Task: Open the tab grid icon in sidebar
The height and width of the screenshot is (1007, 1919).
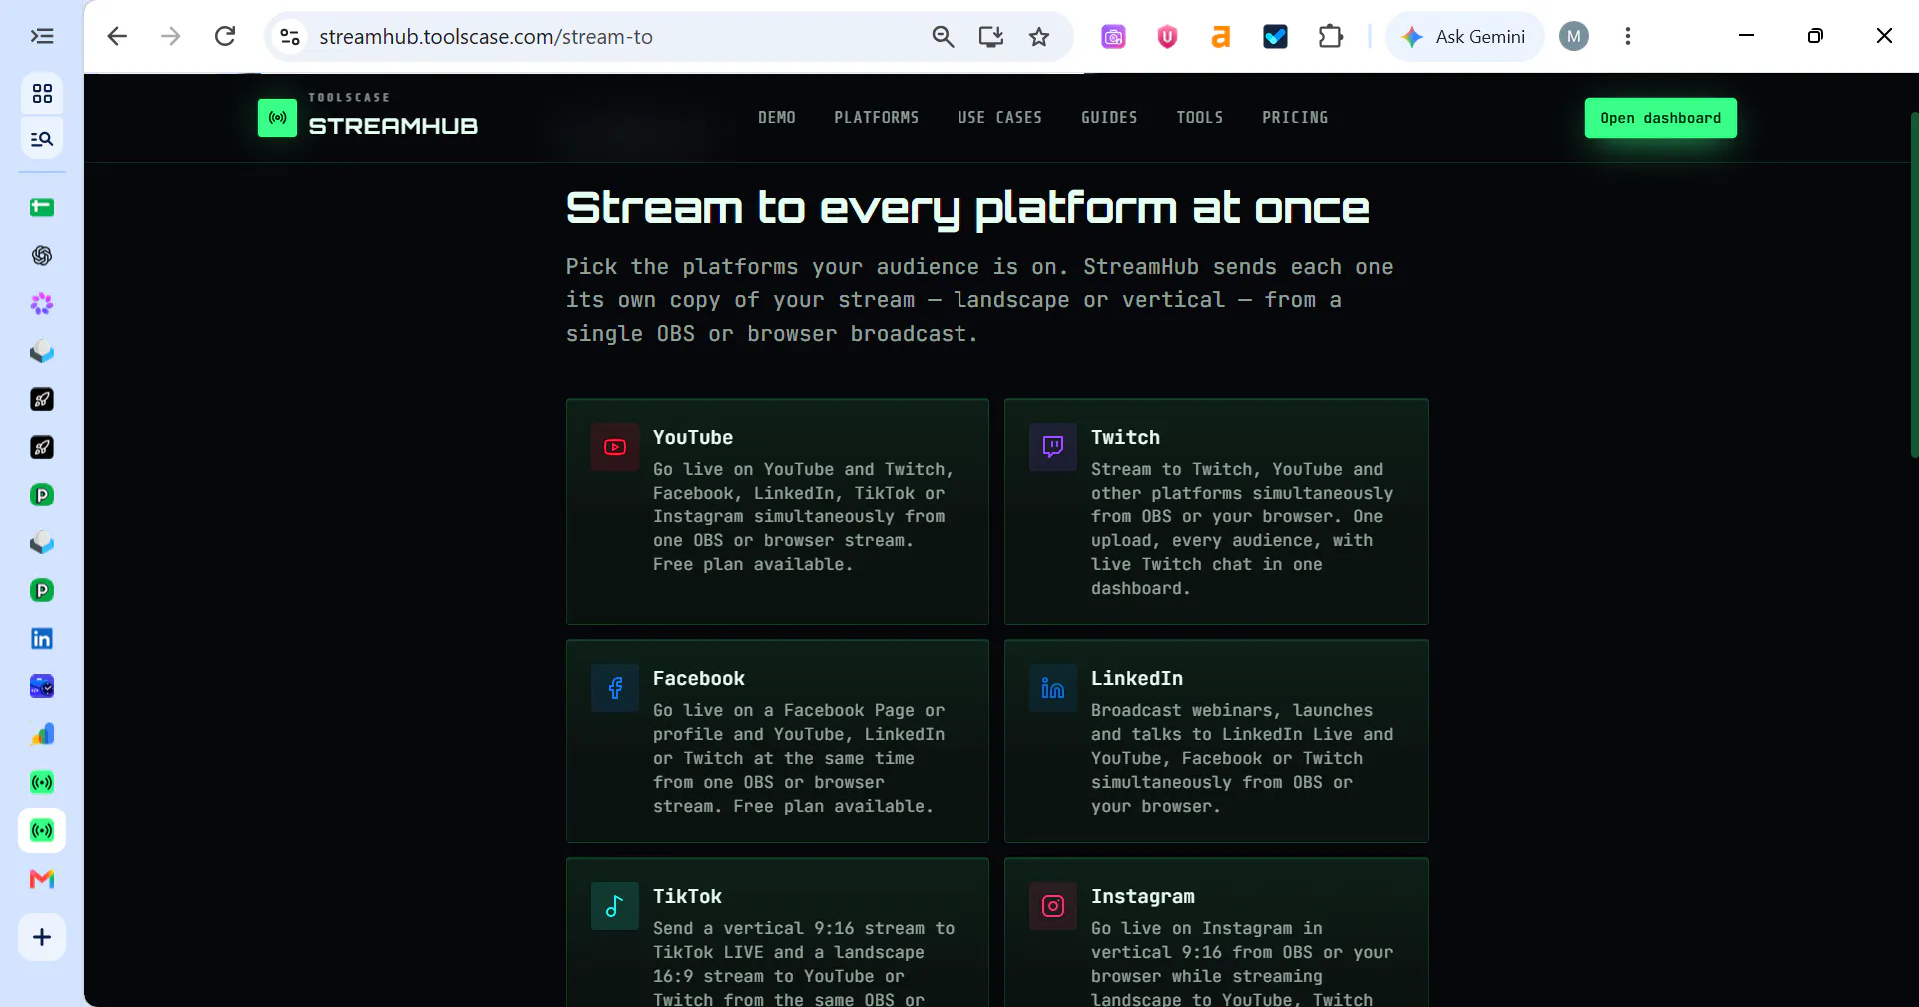Action: click(x=42, y=94)
